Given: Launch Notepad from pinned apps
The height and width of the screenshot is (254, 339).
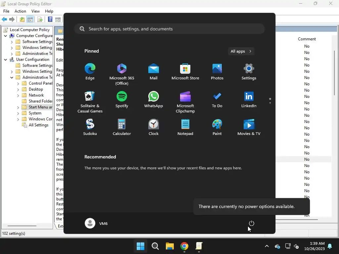Looking at the screenshot, I should click(x=185, y=127).
